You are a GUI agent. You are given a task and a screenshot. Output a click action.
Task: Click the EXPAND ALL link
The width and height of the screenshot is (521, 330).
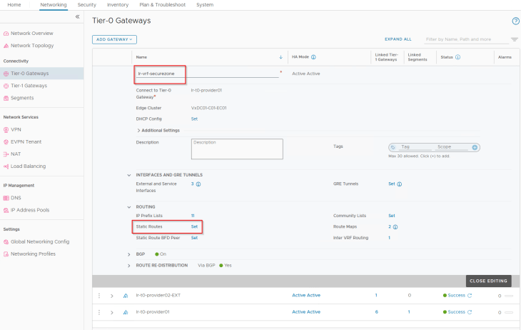click(x=398, y=39)
